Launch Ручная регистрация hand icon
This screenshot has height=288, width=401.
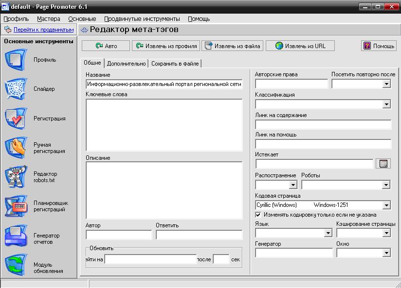[16, 148]
